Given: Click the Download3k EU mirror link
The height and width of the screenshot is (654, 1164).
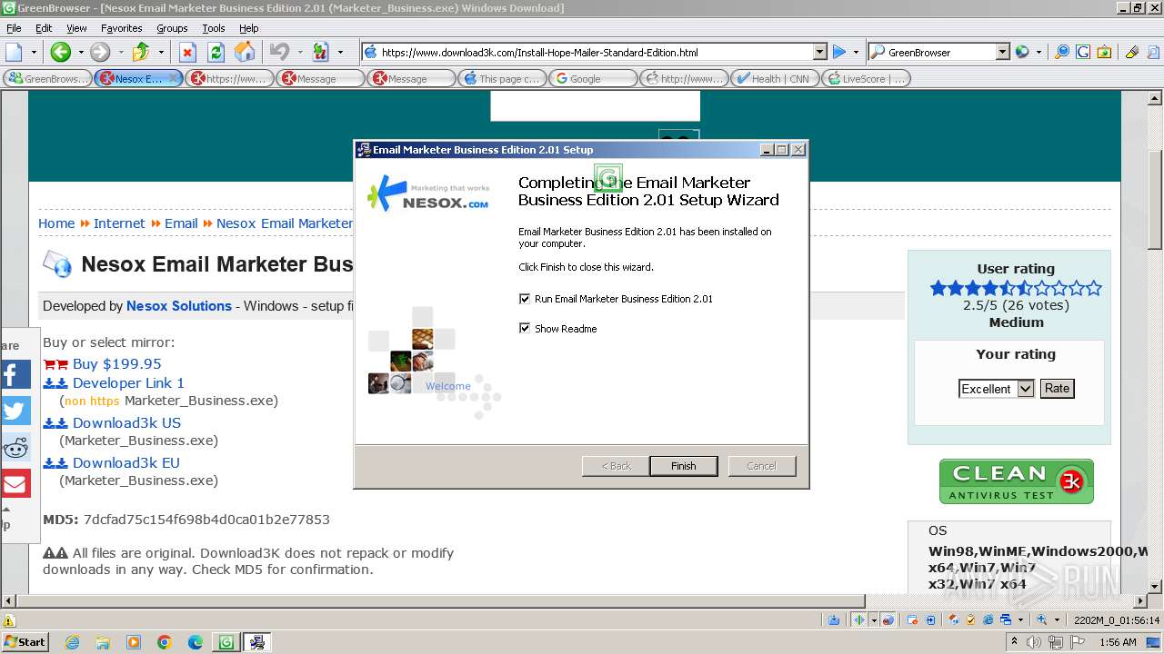Looking at the screenshot, I should point(126,462).
